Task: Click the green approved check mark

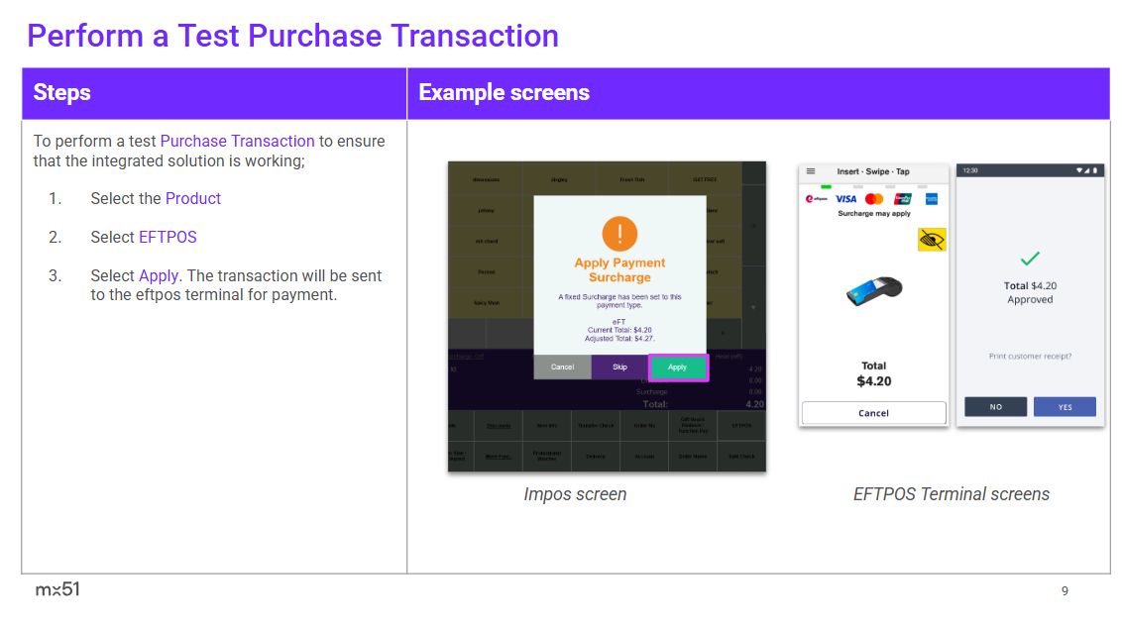Action: (1030, 258)
